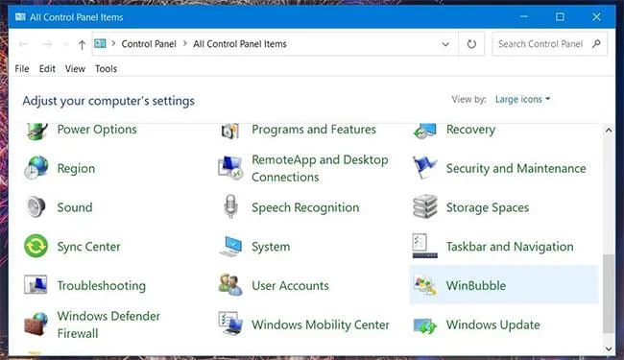Open the Storage Spaces text link

(x=488, y=207)
